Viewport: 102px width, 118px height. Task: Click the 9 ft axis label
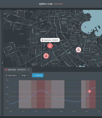click(x=7, y=87)
